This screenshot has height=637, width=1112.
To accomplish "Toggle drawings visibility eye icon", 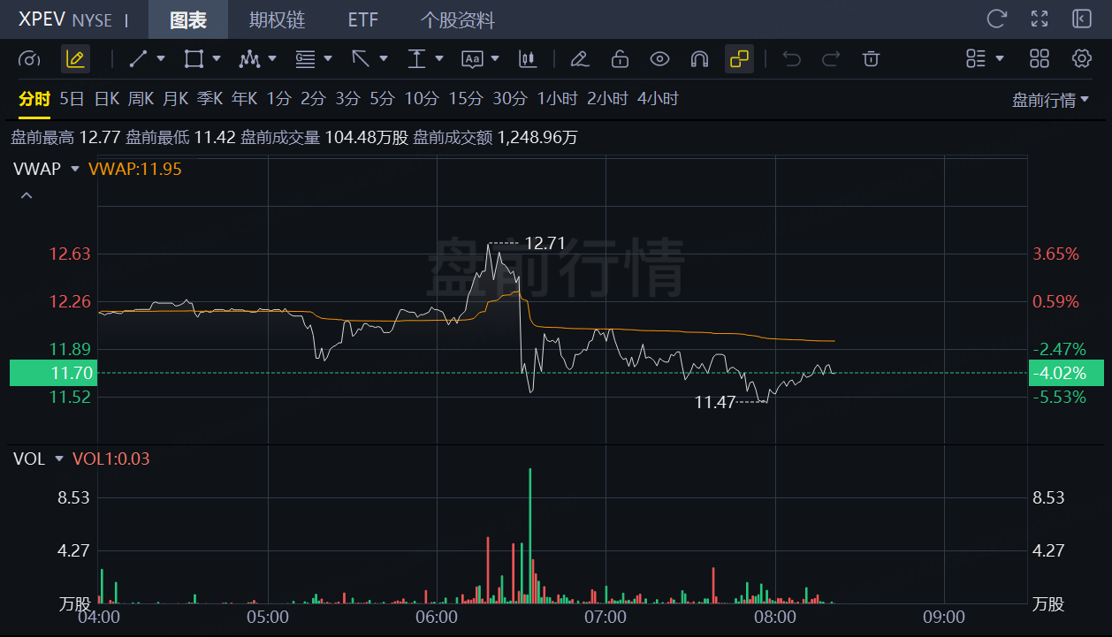I will pos(659,59).
